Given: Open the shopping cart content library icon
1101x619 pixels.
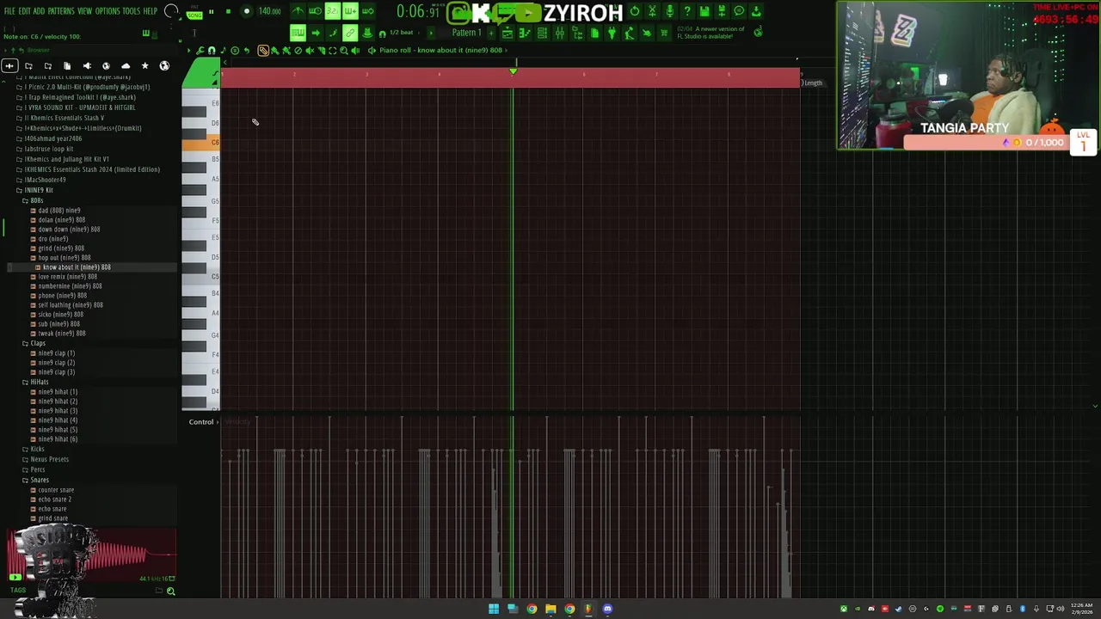Looking at the screenshot, I should tap(664, 33).
